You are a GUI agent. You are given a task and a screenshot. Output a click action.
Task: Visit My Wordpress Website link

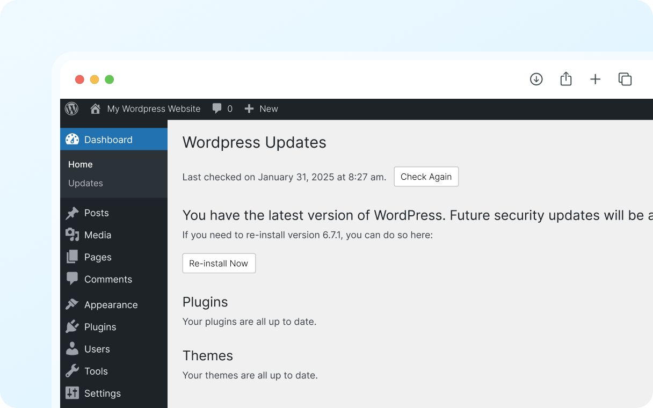click(154, 109)
